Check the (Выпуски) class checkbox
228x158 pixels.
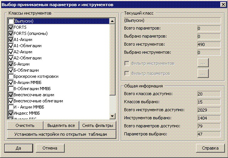11,21
